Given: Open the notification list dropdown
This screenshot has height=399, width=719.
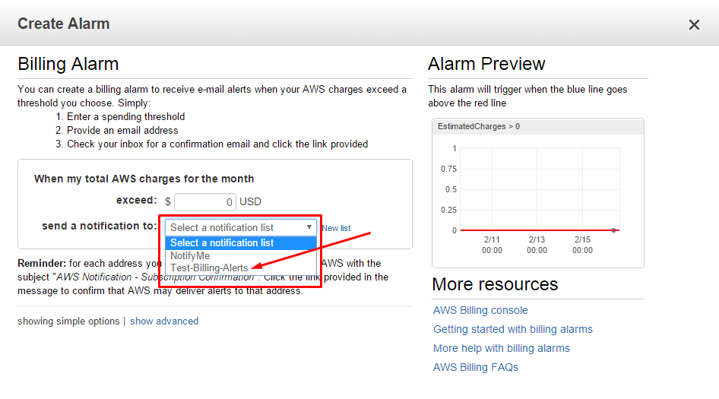Looking at the screenshot, I should (241, 227).
